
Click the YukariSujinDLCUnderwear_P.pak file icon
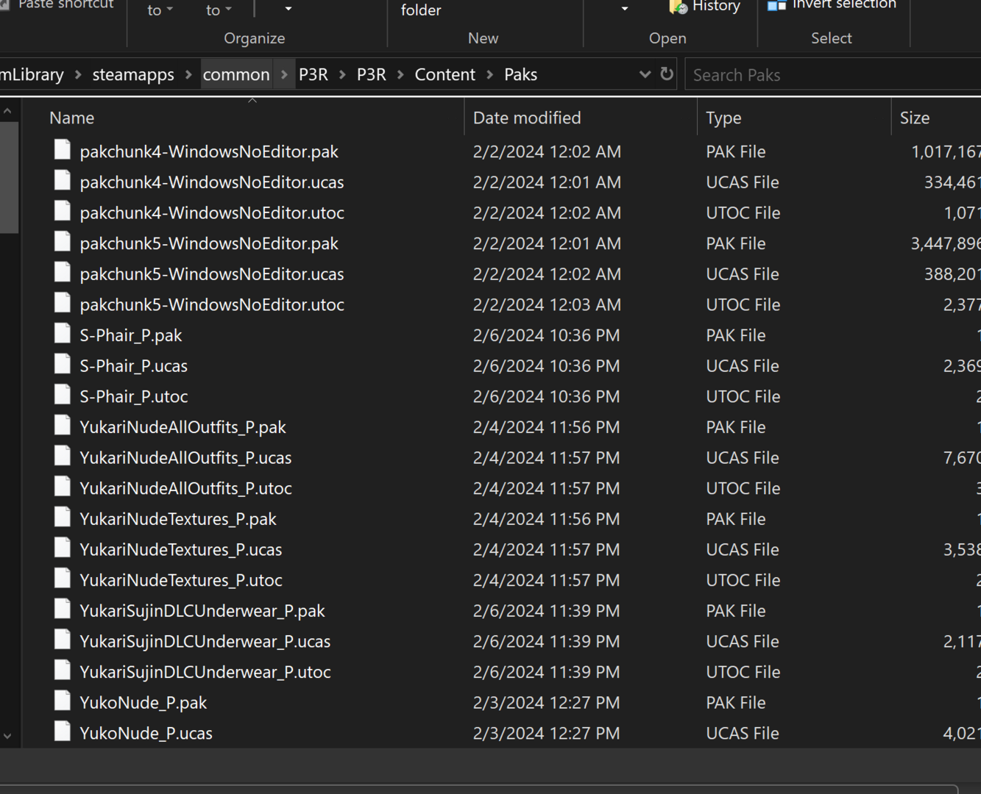(63, 610)
